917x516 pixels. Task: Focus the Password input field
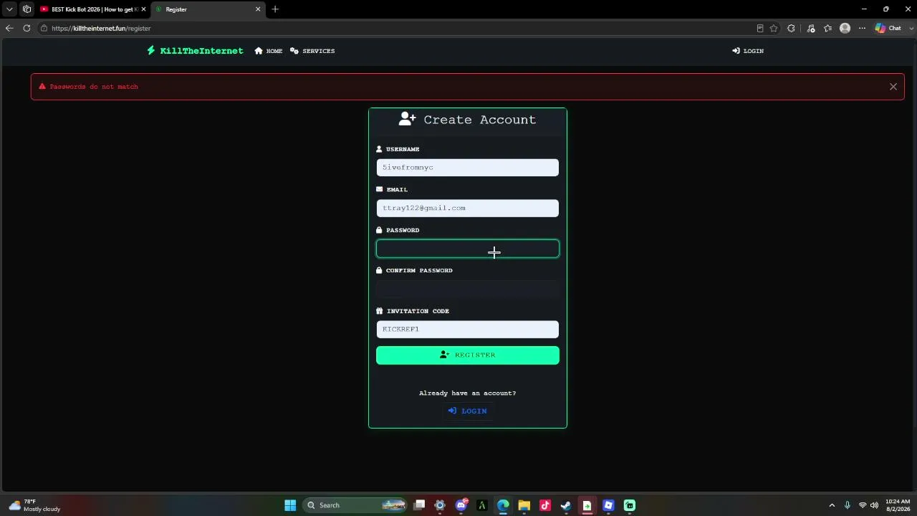(x=468, y=249)
